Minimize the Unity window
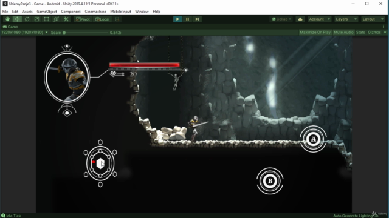Screen dimensions: 389x218 pyautogui.click(x=353, y=4)
